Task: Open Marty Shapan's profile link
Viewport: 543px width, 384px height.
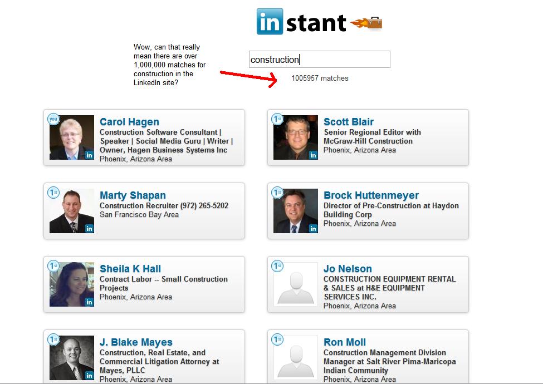Action: pyautogui.click(x=133, y=195)
